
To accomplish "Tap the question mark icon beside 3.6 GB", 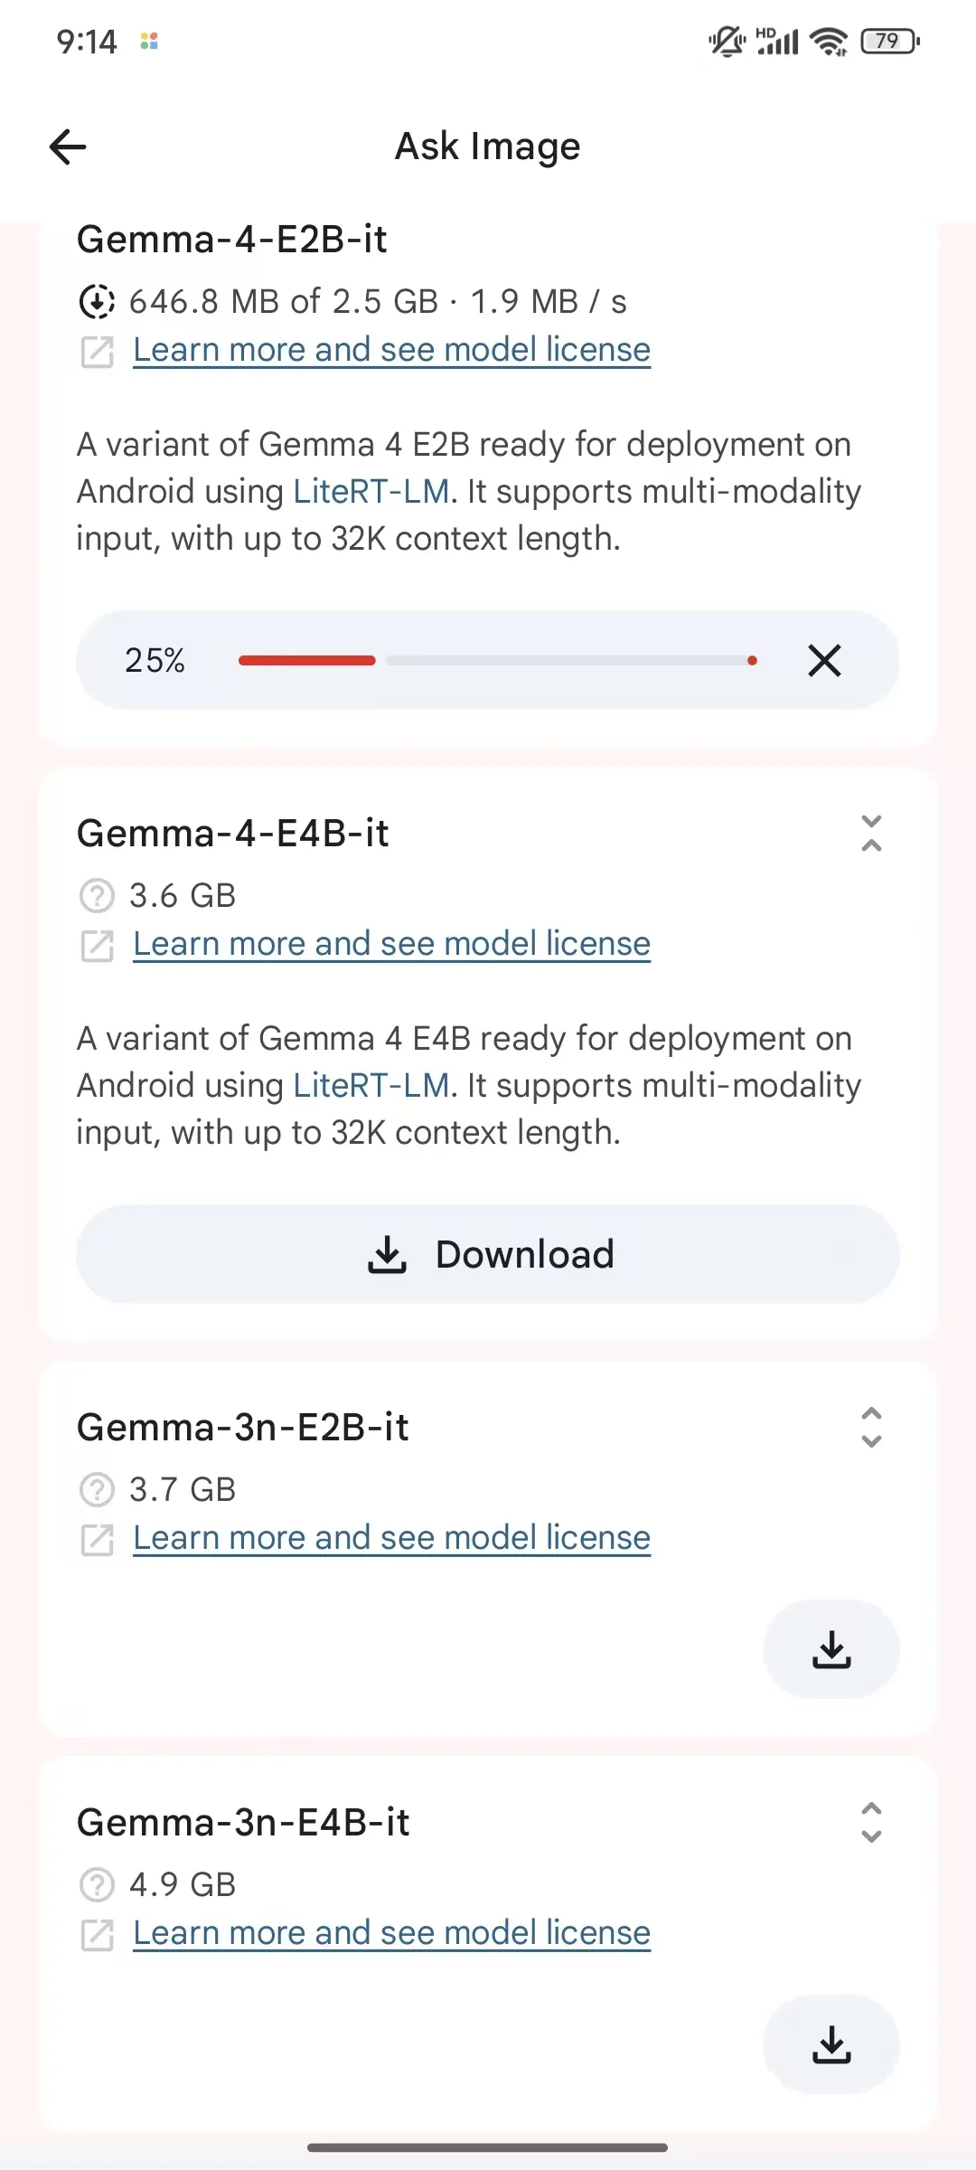I will coord(97,896).
